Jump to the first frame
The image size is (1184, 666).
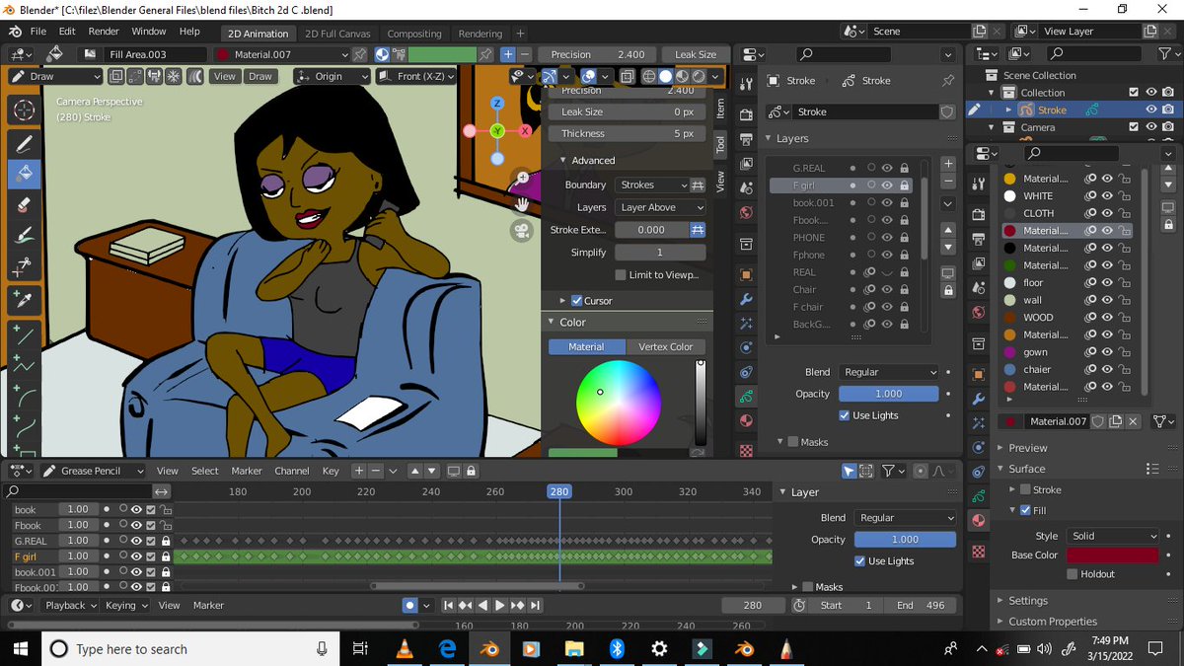pos(448,605)
